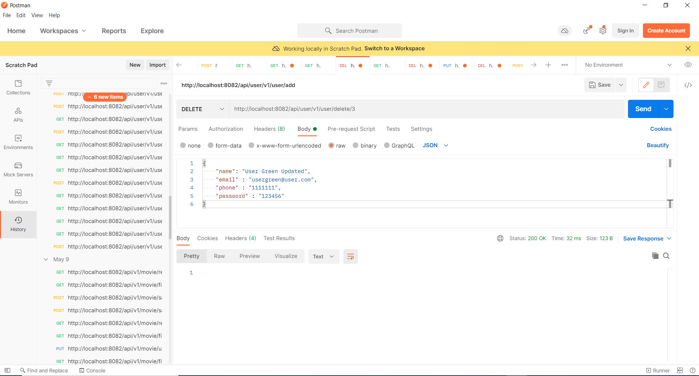
Task: Click the network globe icon near Status
Action: (x=500, y=238)
